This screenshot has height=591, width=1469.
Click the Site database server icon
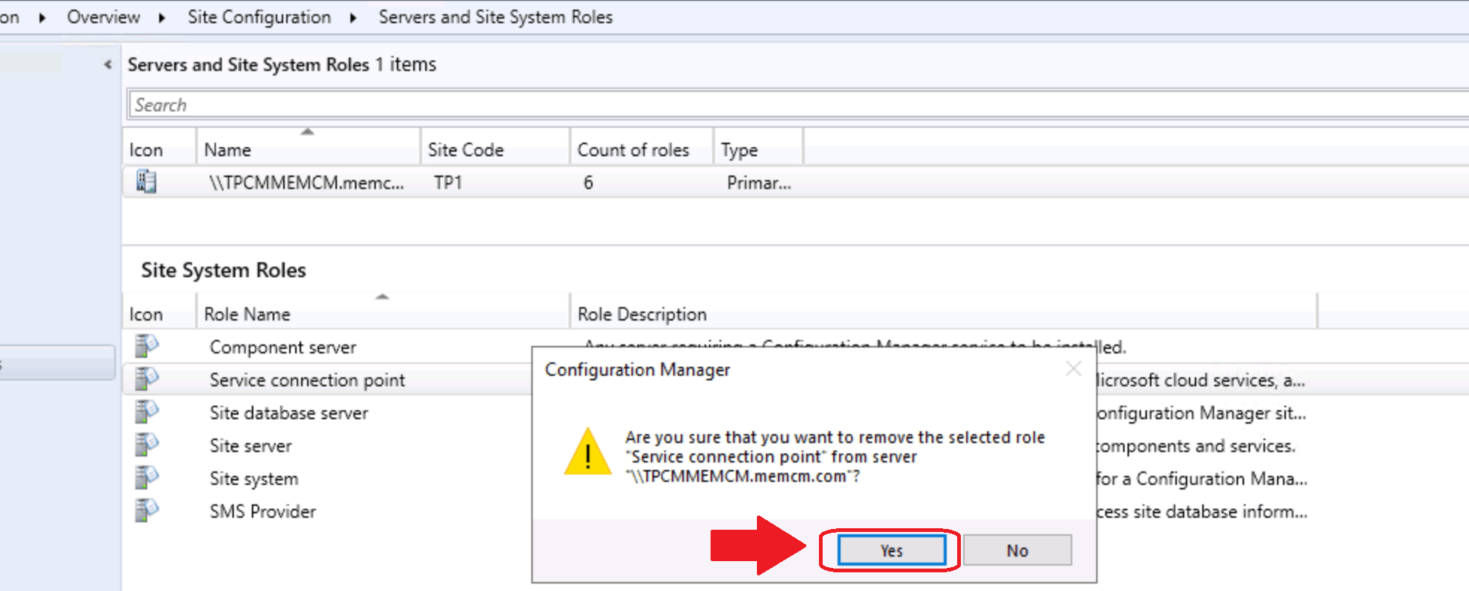146,412
